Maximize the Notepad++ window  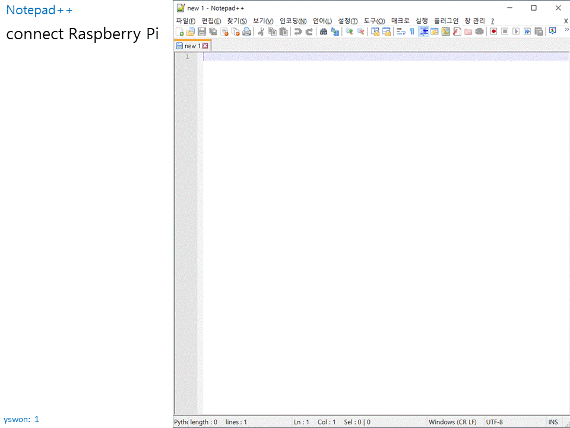click(x=534, y=8)
